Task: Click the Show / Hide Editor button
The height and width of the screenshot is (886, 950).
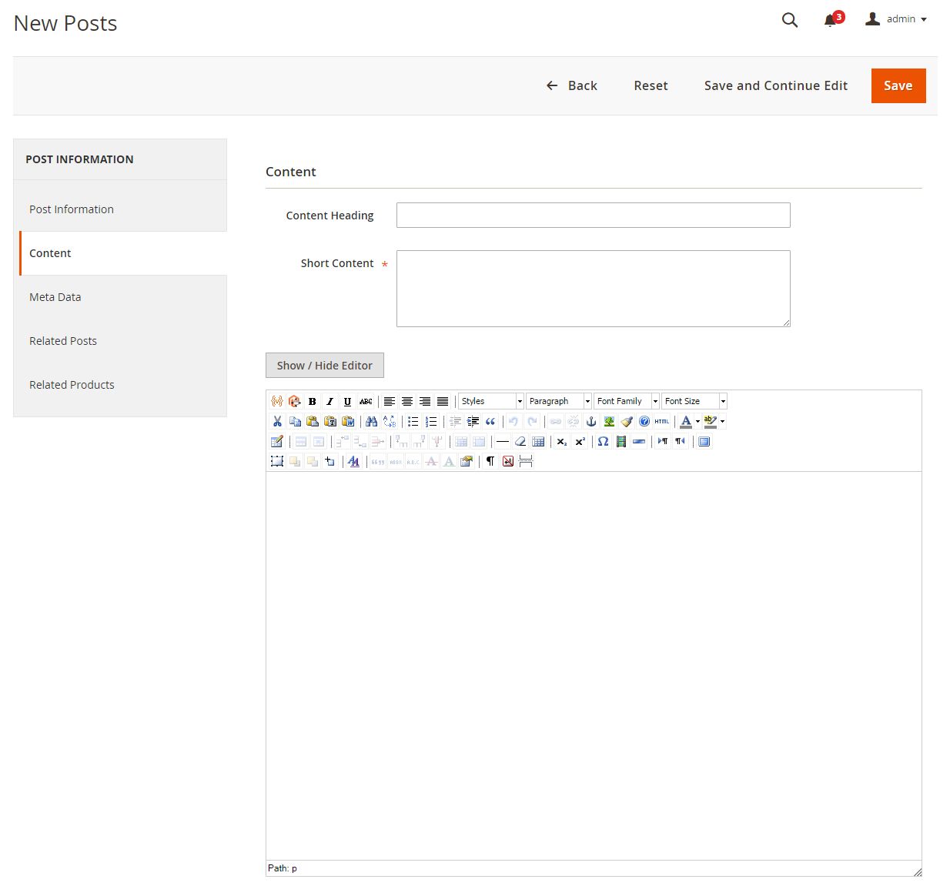Action: [324, 366]
